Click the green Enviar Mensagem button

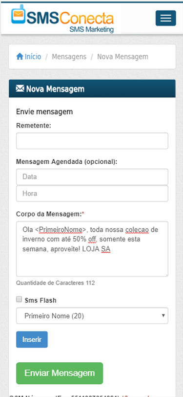(60, 373)
